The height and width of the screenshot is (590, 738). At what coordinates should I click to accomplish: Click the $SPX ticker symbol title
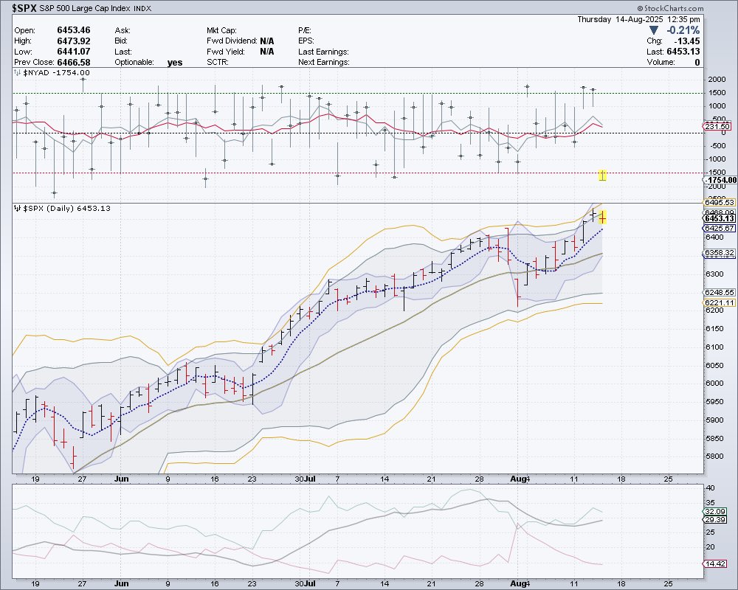[24, 8]
